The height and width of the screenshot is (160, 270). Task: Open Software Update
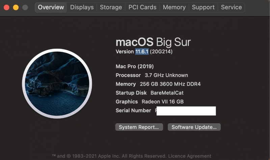194,127
